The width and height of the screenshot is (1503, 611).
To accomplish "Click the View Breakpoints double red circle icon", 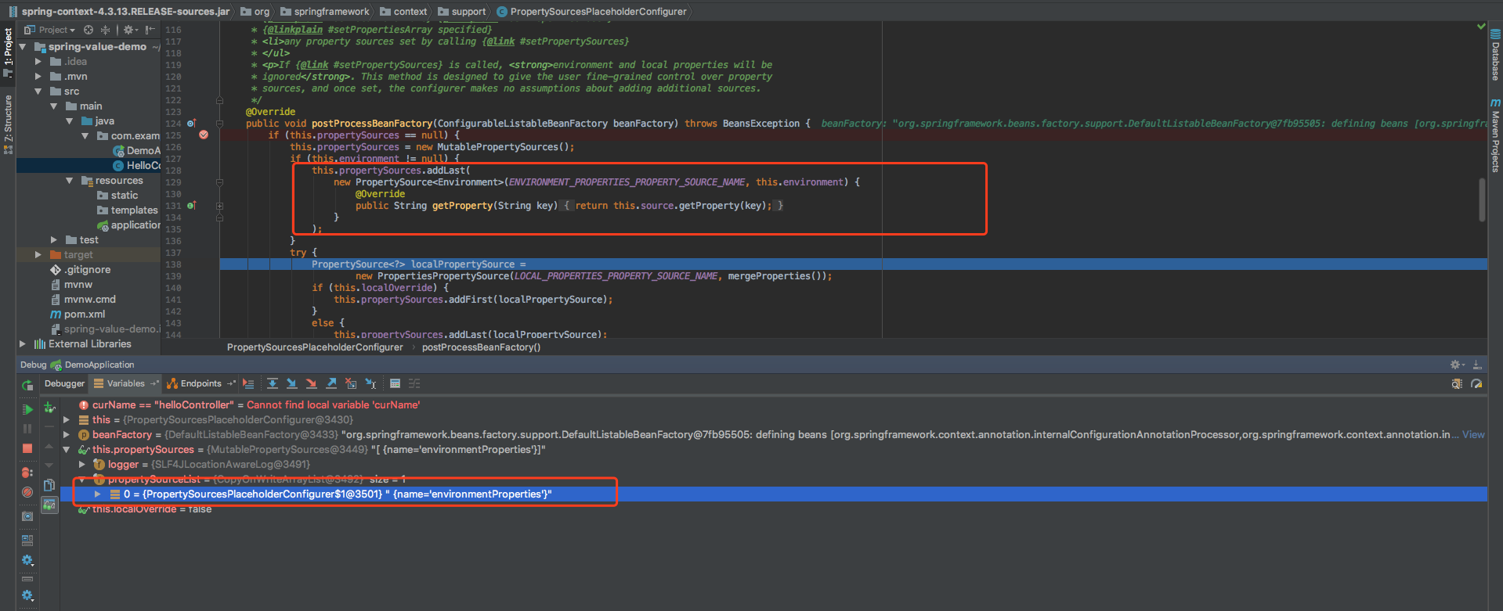I will pos(27,473).
